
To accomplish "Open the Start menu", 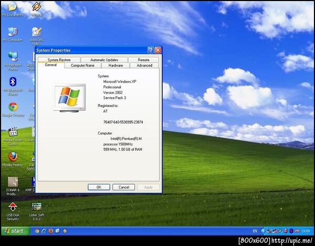I will click(x=16, y=231).
